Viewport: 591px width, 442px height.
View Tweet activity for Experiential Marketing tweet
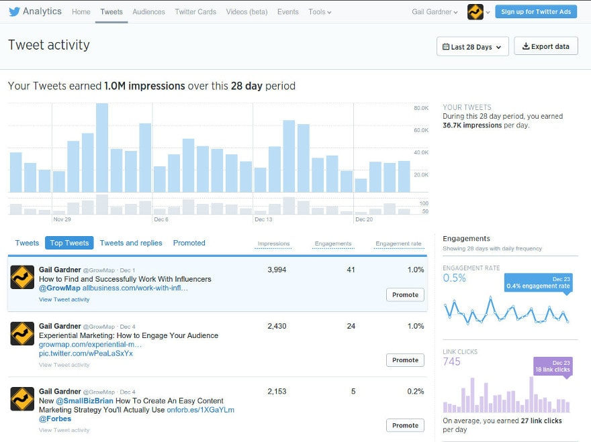pyautogui.click(x=64, y=365)
